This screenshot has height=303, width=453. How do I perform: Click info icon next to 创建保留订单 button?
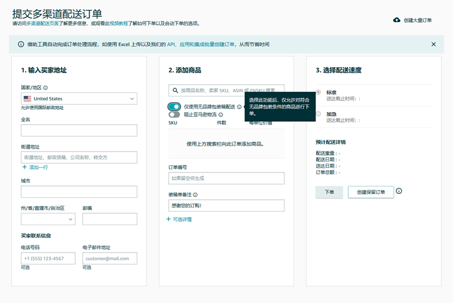399,191
